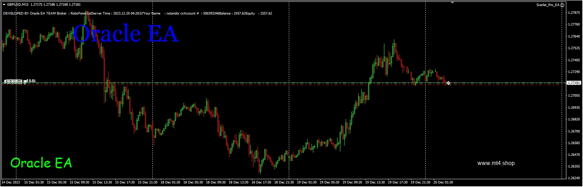Click the 18 Dec 21:30 time label
The width and height of the screenshot is (583, 187).
pyautogui.click(x=284, y=182)
